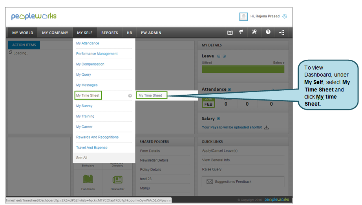
Task: Open the MY WORLD tab
Action: tap(23, 33)
